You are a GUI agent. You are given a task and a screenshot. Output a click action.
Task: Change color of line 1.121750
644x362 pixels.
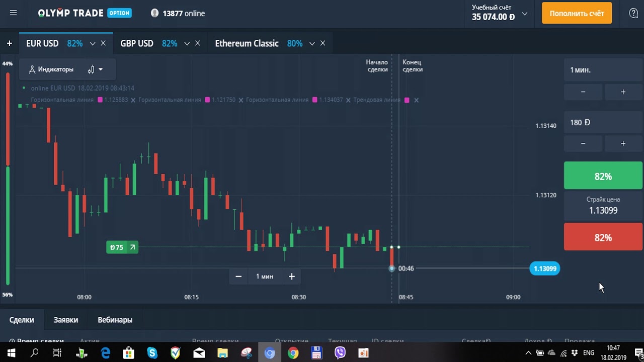[x=207, y=100]
